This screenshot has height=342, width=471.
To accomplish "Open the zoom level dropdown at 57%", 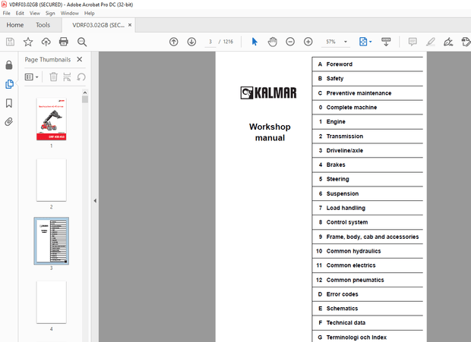I will [x=337, y=42].
